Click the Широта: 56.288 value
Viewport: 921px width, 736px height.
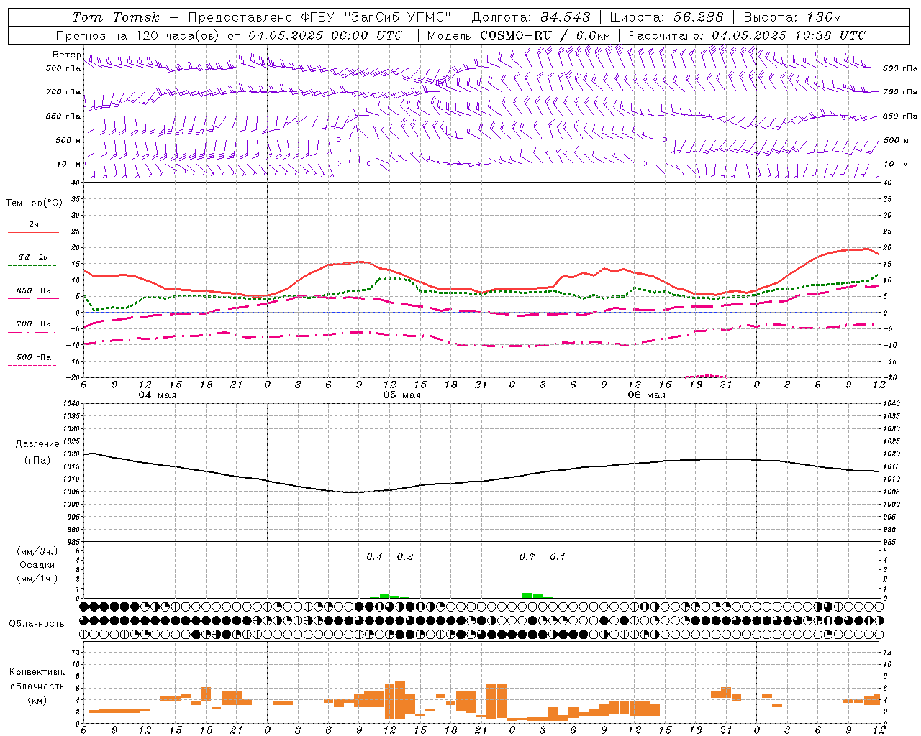click(x=666, y=17)
